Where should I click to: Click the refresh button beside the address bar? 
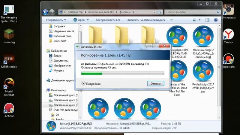click(x=160, y=12)
